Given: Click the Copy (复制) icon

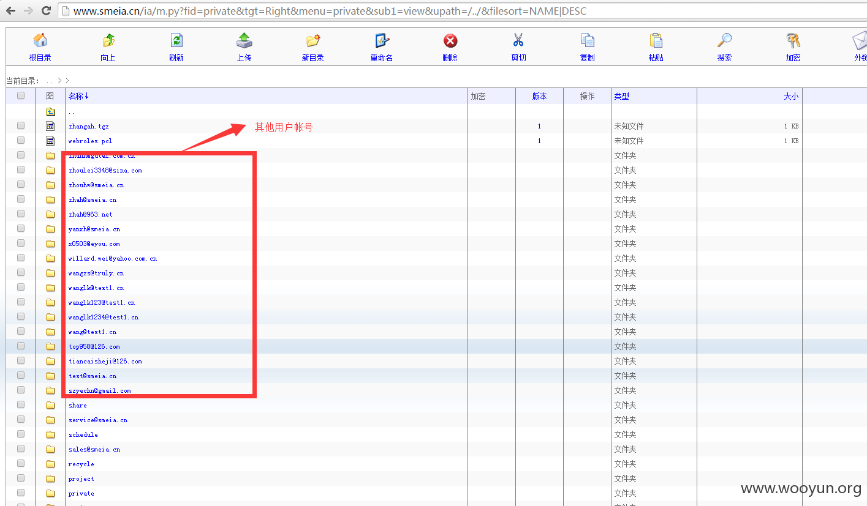Looking at the screenshot, I should point(588,40).
